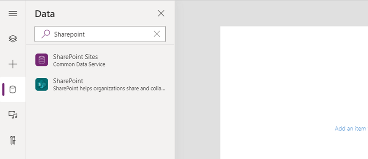Focus the Sharepoint search field

click(x=100, y=34)
